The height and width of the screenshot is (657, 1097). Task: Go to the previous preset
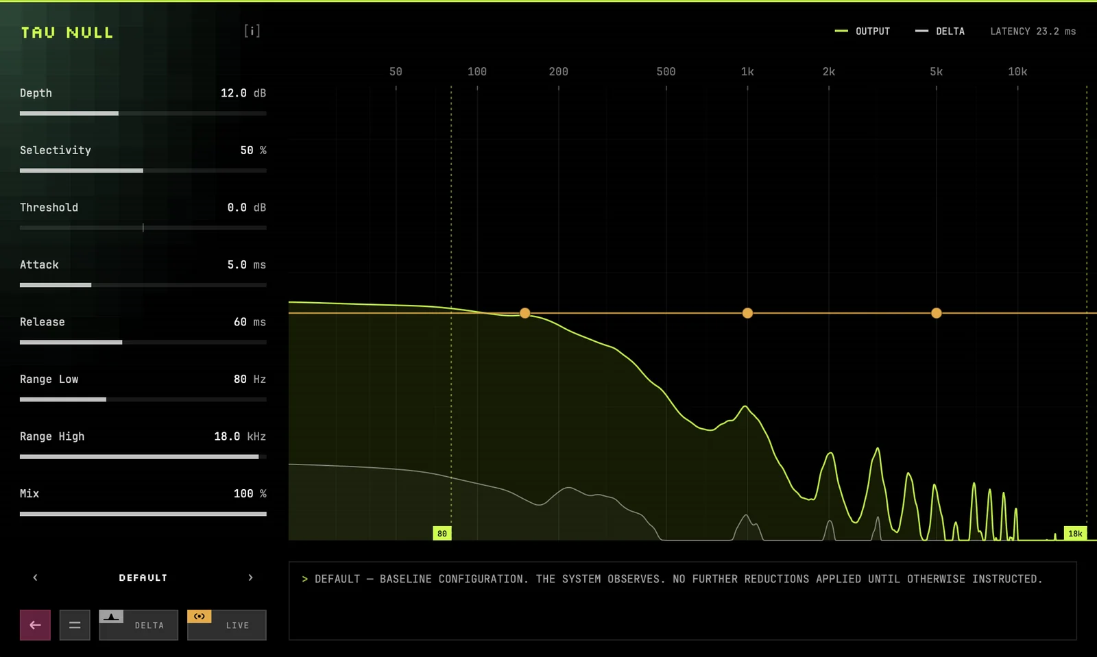point(36,578)
